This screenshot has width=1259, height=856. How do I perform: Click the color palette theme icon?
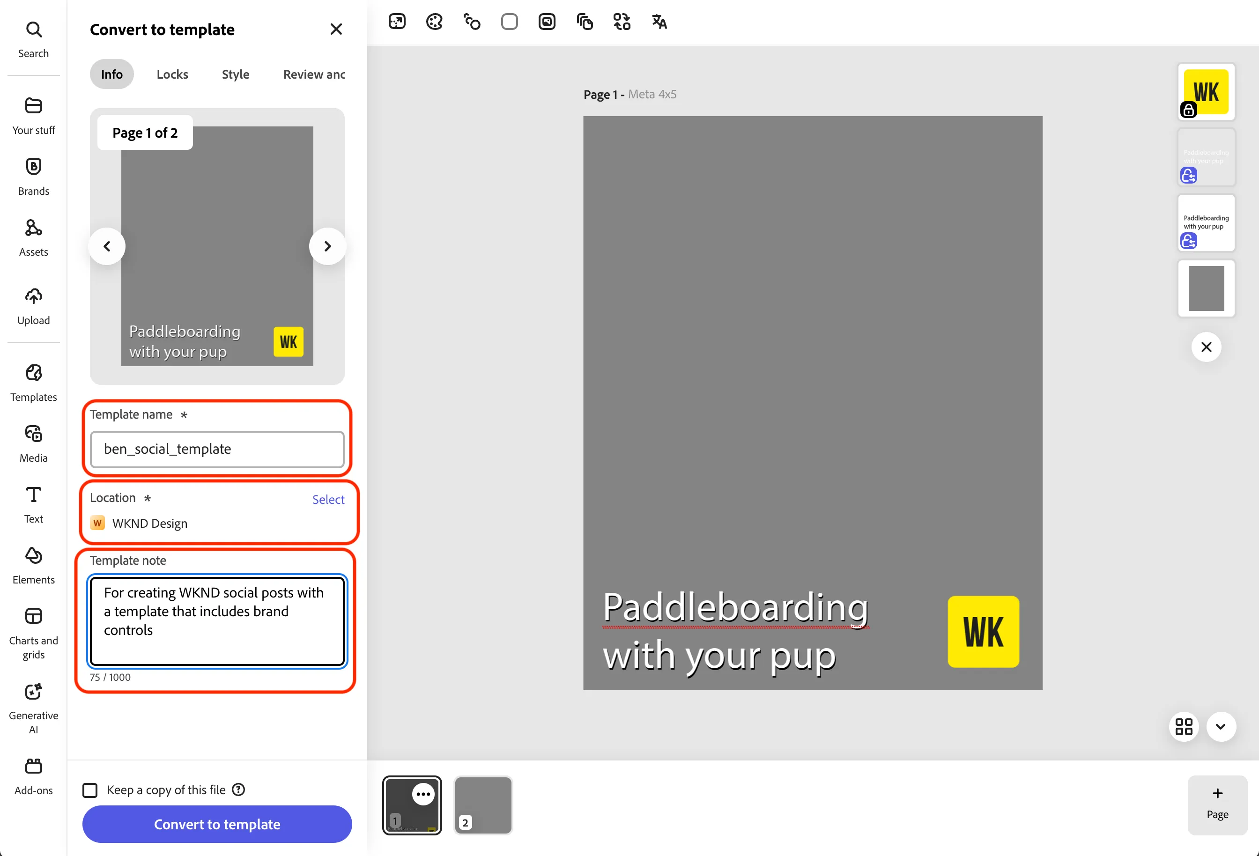click(435, 22)
